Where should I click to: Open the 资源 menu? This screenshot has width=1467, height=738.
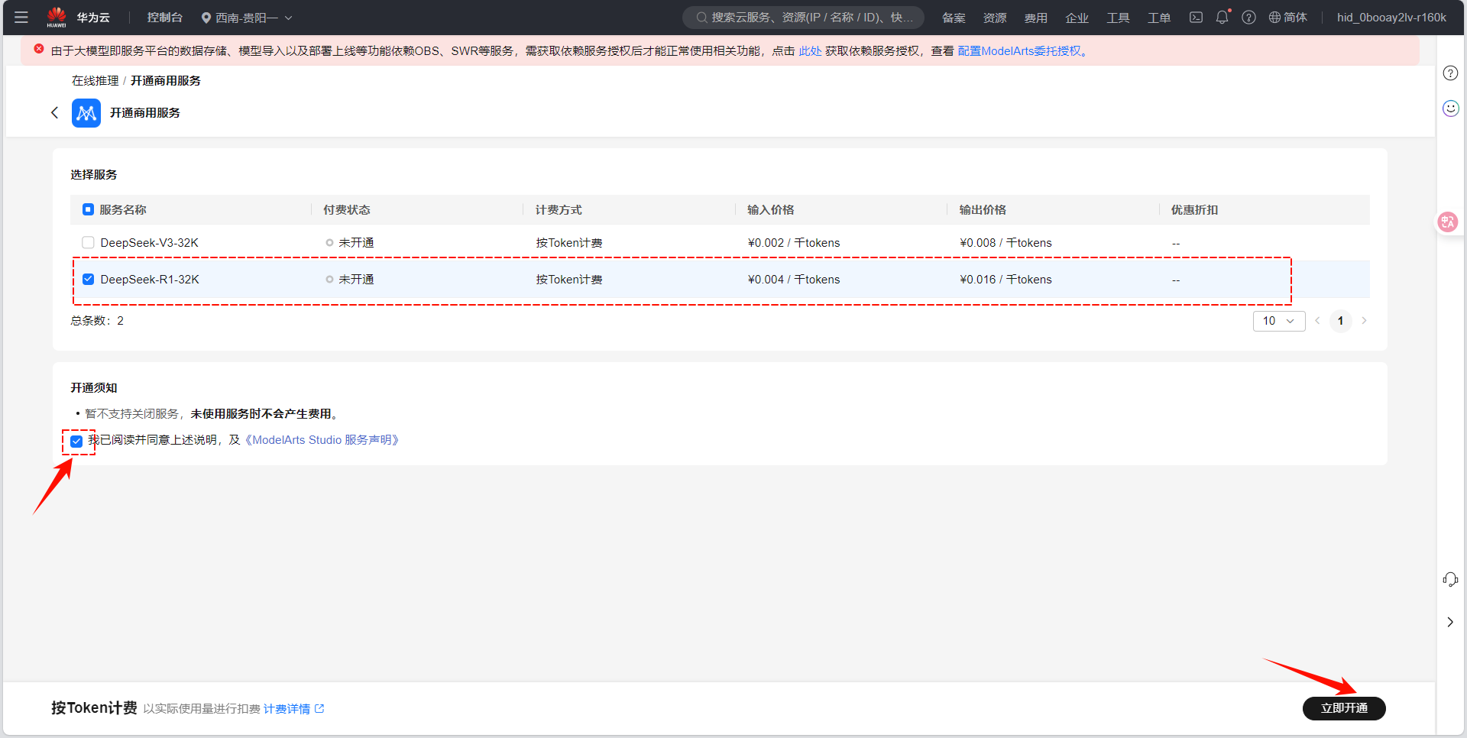pos(995,18)
